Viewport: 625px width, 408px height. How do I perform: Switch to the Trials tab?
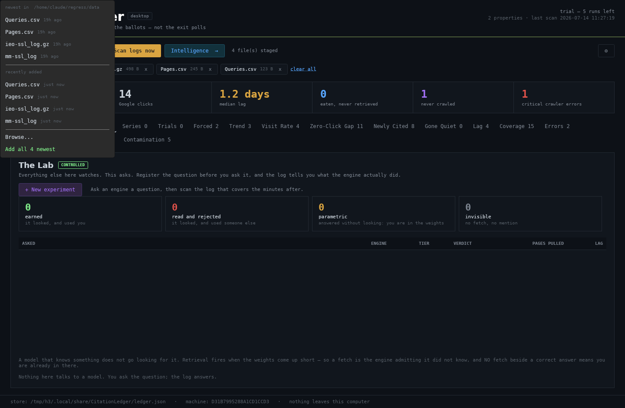(170, 126)
